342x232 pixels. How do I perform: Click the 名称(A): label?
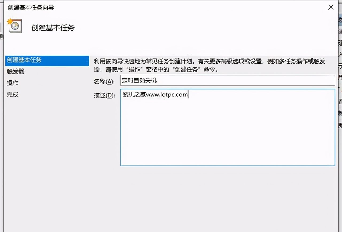[104, 82]
